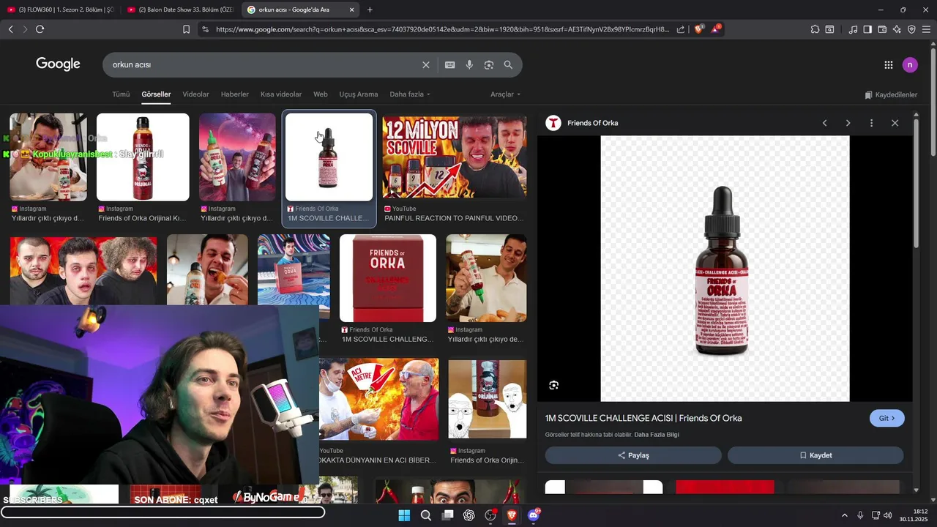Switch to the Videolar tab
937x527 pixels.
pos(195,94)
